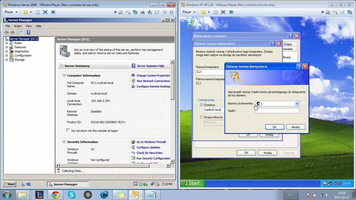Viewport: 356px width, 200px height.
Task: Click Unity mode icon in Windows Server 2008 player
Action: pos(53,12)
